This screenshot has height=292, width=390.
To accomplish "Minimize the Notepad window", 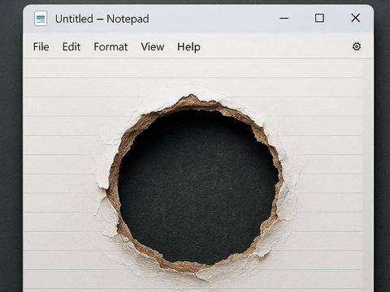I will 284,19.
